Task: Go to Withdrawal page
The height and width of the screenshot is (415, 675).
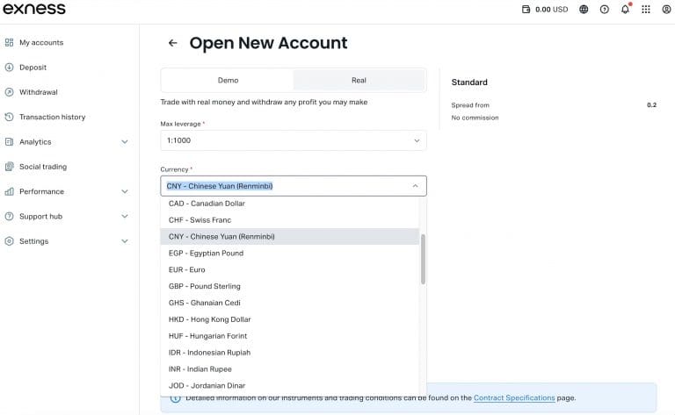Action: pos(39,92)
